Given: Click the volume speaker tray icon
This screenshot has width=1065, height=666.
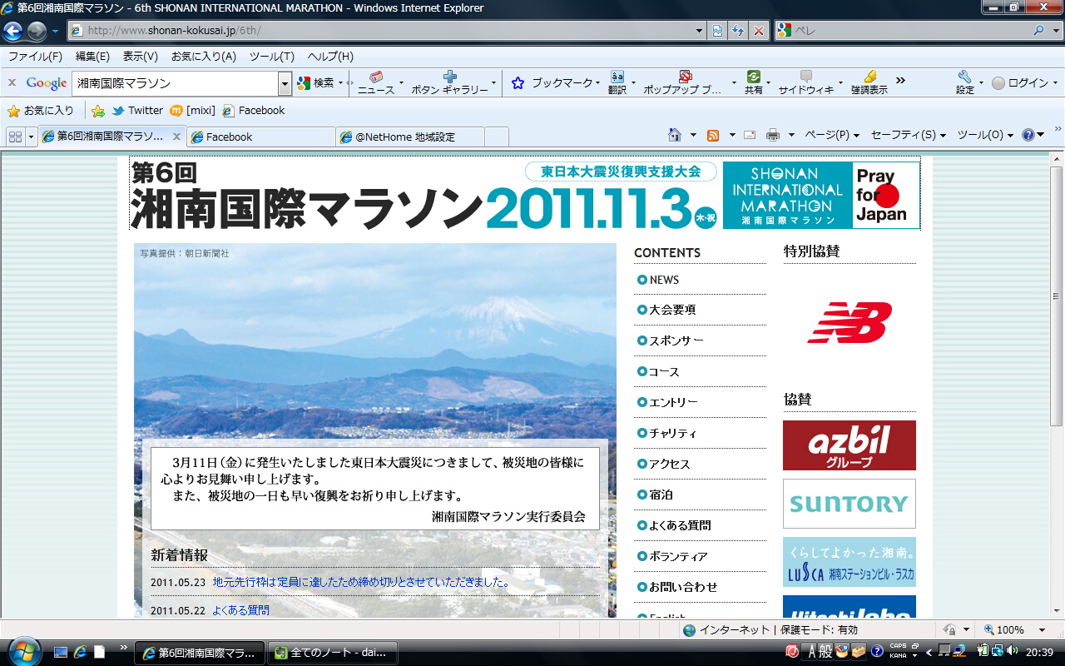Looking at the screenshot, I should (x=1013, y=650).
